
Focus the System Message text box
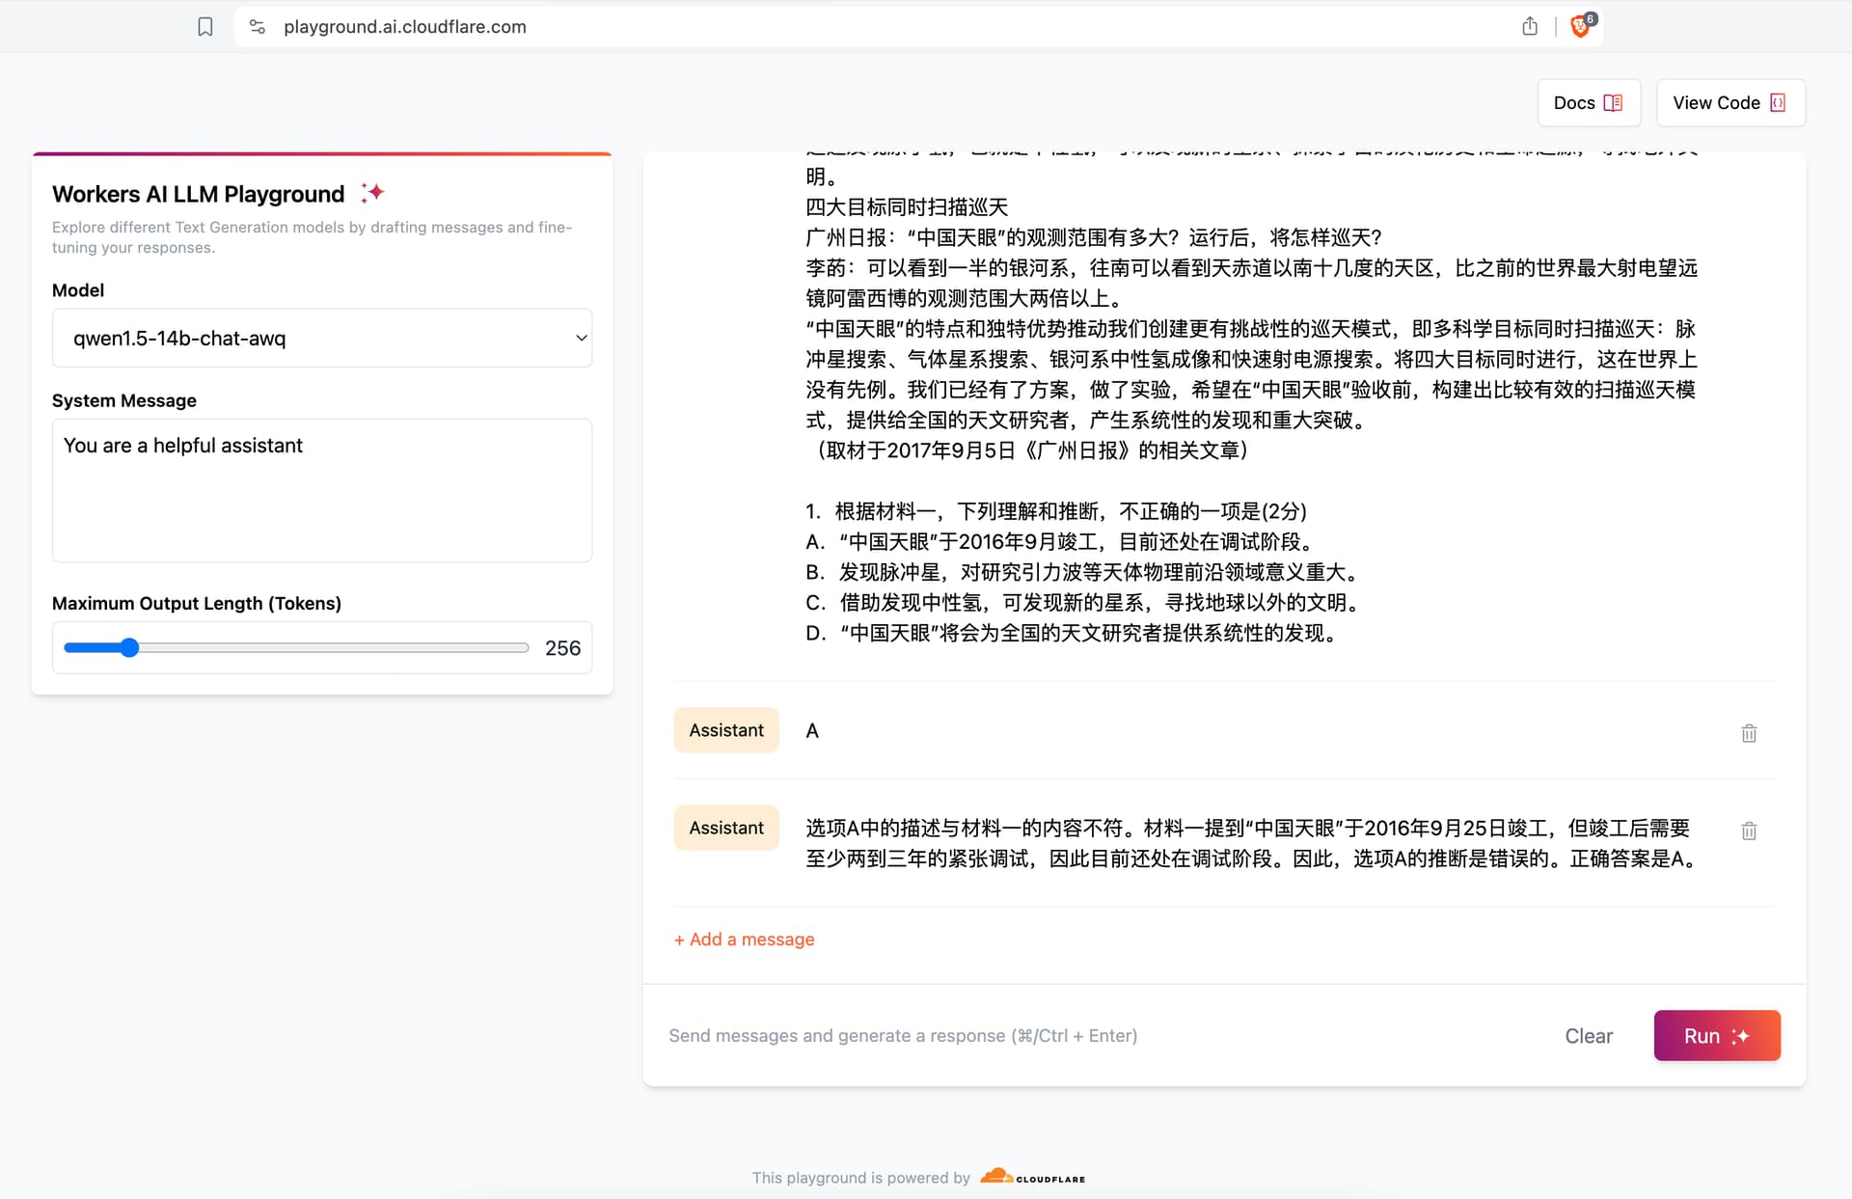point(322,490)
